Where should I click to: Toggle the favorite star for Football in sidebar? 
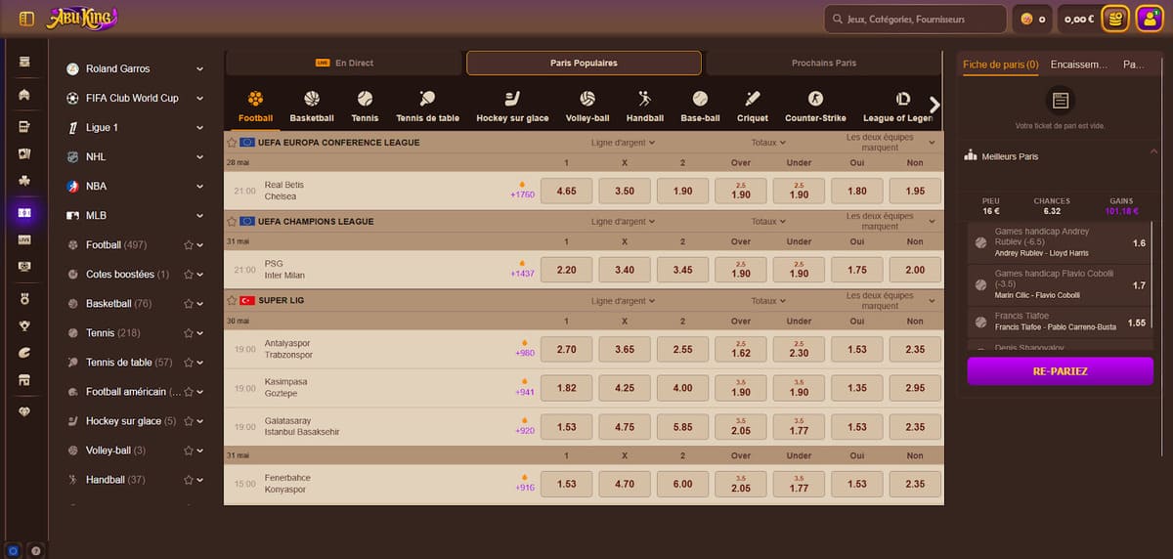click(x=189, y=245)
